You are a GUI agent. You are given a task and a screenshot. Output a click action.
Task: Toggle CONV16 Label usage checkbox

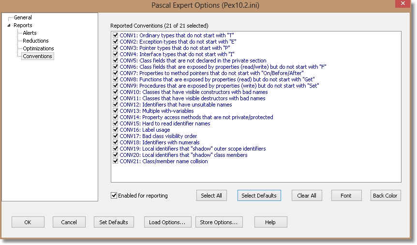pos(116,130)
